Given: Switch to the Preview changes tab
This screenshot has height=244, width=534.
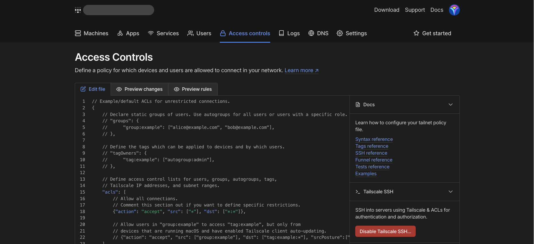Looking at the screenshot, I should coord(140,89).
